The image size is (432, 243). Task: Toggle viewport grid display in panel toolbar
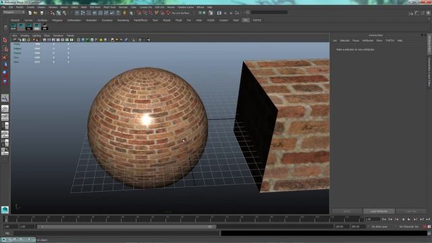click(45, 40)
